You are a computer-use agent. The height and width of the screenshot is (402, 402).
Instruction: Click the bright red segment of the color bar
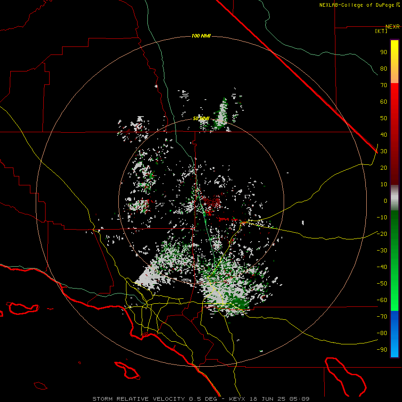(x=394, y=134)
